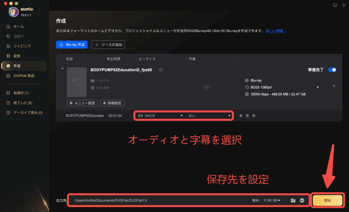Click the ISO output icon
This screenshot has height=212, width=349.
(302, 200)
